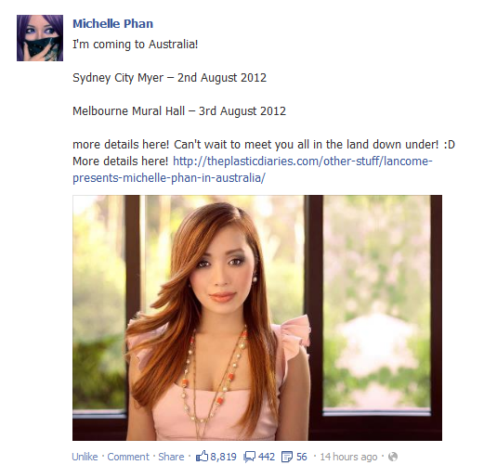Screen dimensions: 497x465
Task: Click the Sydney City Myer date line
Action: pyautogui.click(x=170, y=78)
